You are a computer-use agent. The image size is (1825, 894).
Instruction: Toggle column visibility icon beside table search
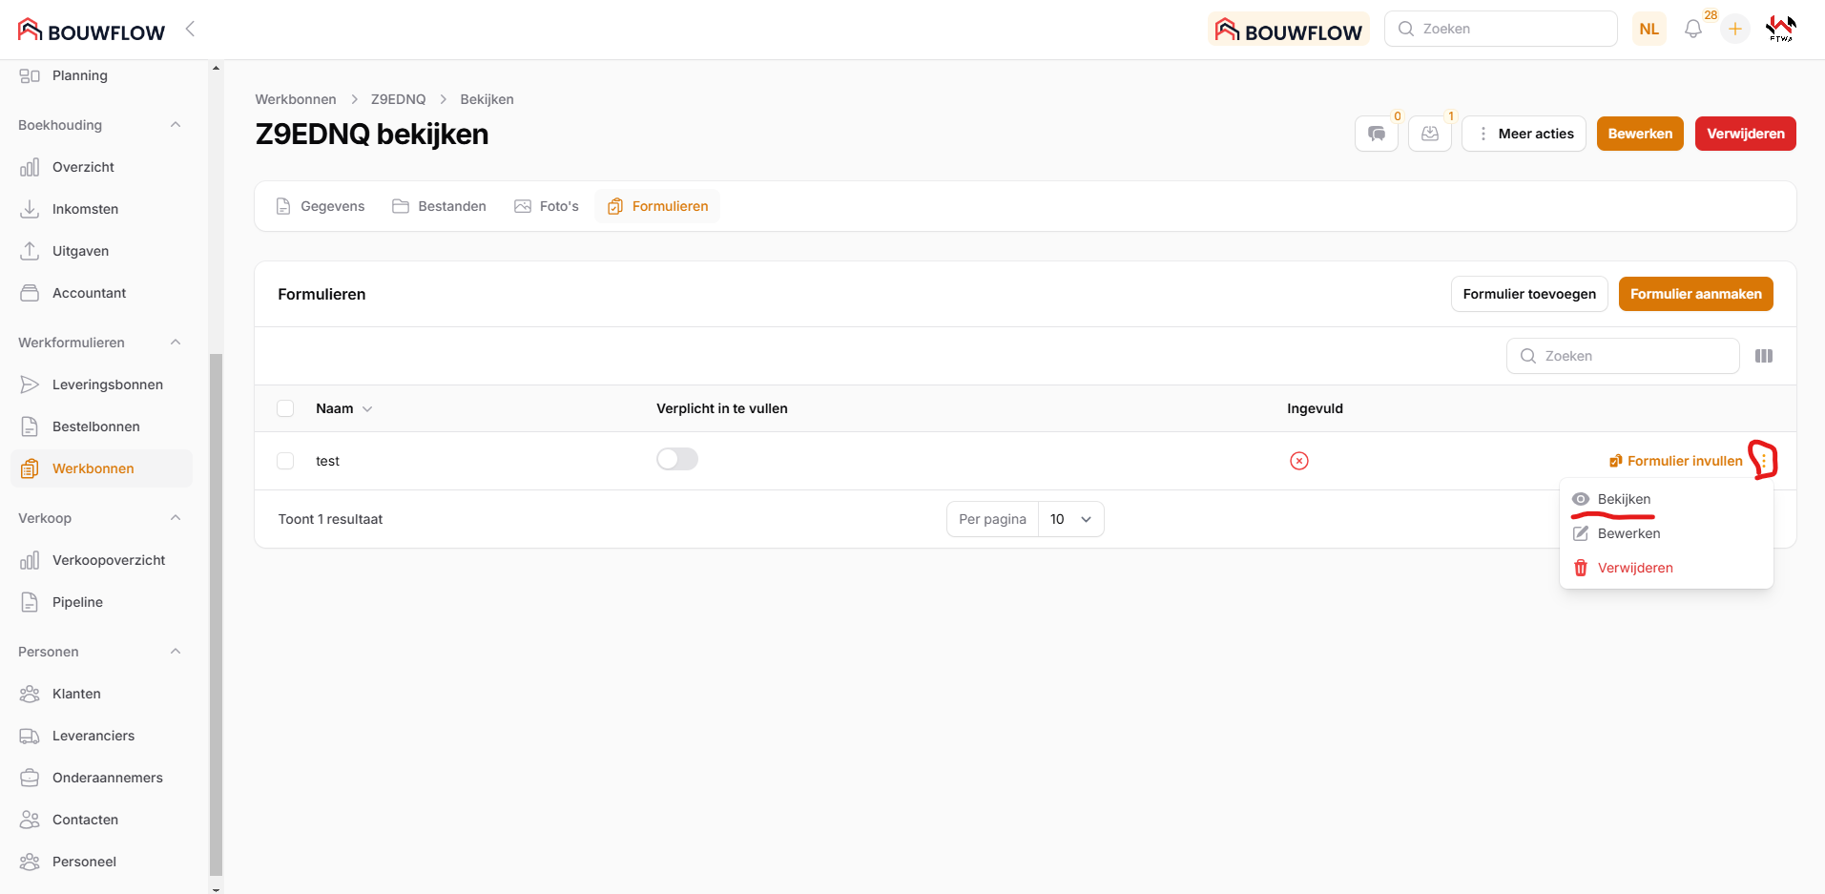1763,356
